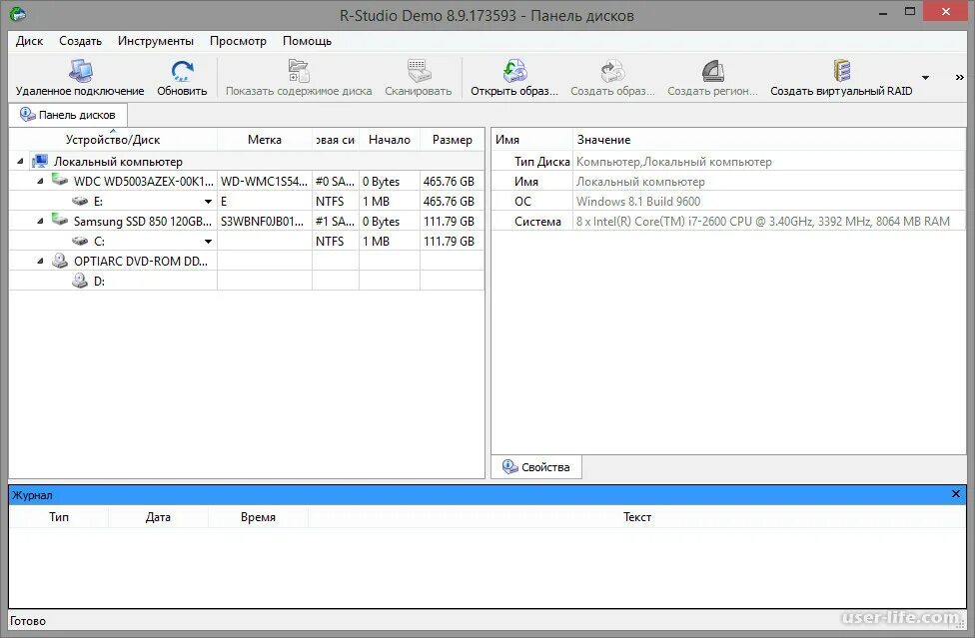Switch to the Properties (Свойства) tab

(536, 467)
